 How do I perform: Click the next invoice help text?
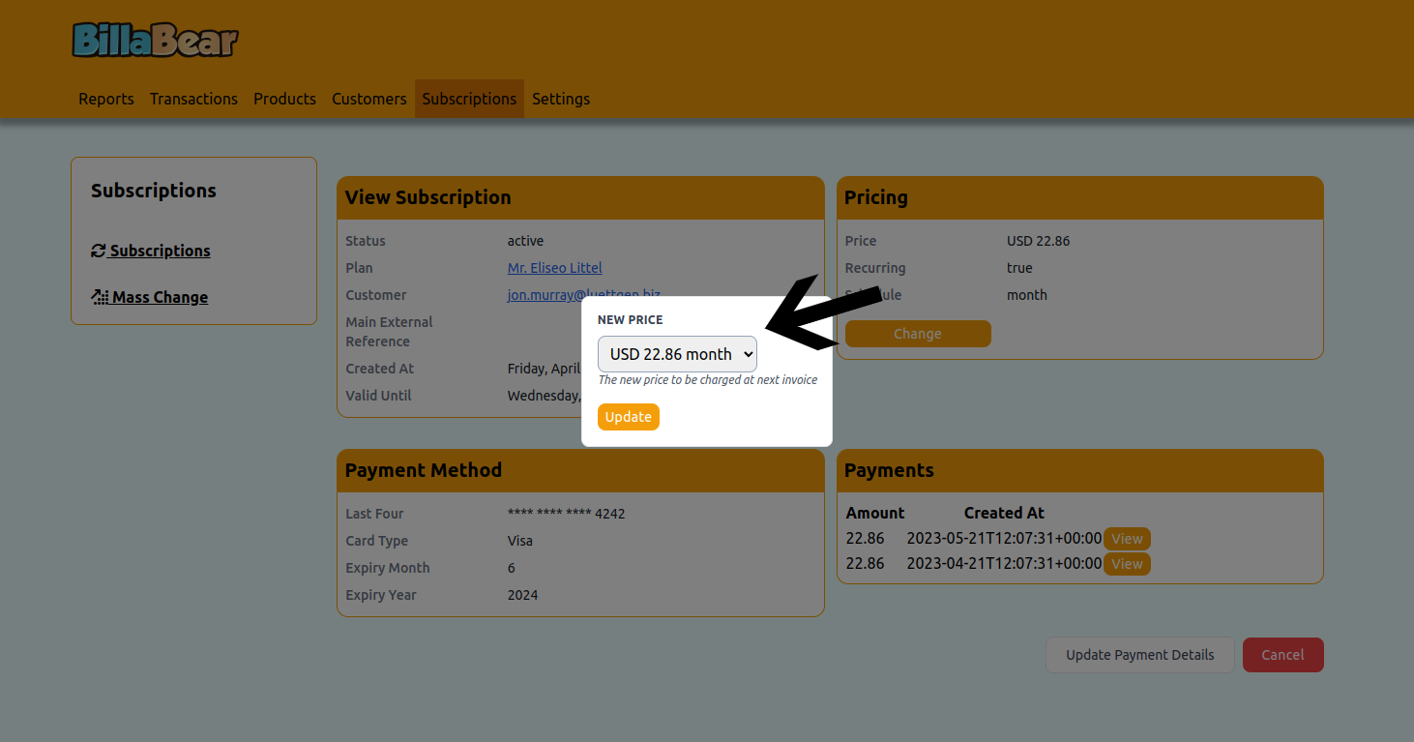tap(708, 380)
